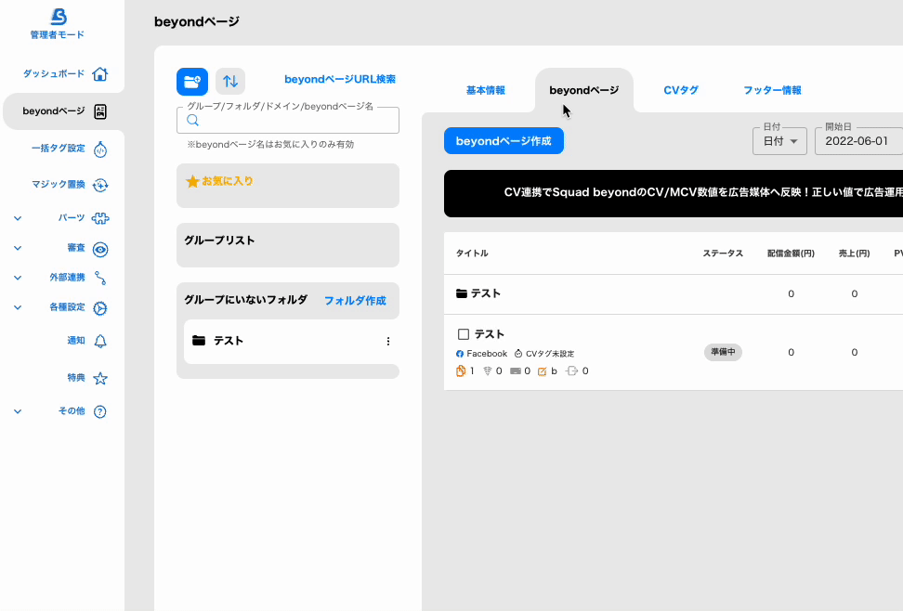Click the CVタグ未設定 label
Screen dimensions: 903x611
550,354
